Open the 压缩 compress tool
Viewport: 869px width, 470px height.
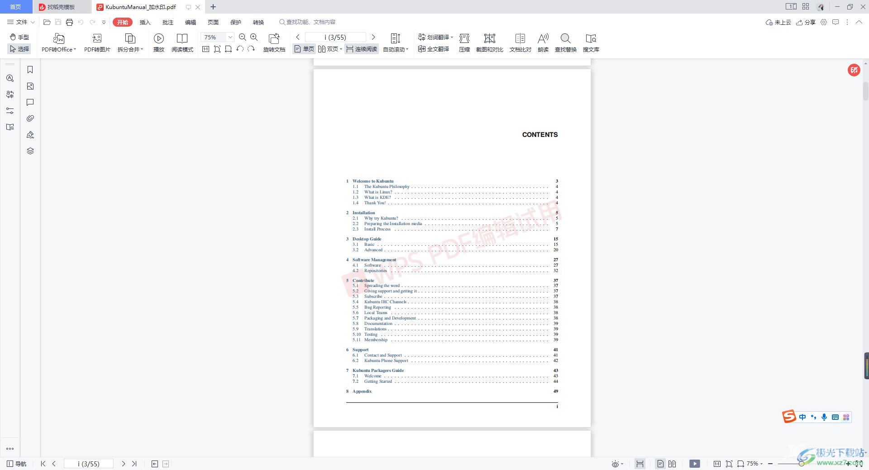[x=464, y=43]
